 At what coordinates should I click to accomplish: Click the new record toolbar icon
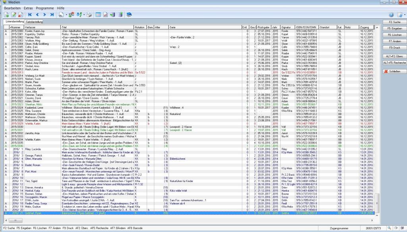click(6, 15)
